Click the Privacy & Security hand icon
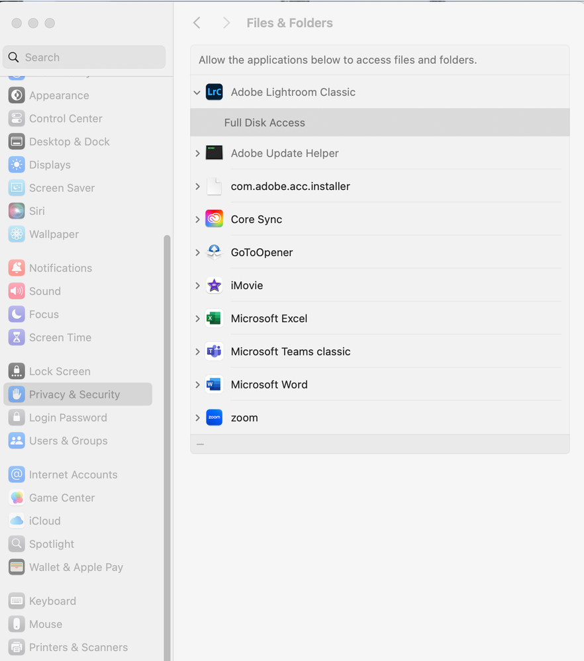Viewport: 584px width, 661px height. click(17, 394)
